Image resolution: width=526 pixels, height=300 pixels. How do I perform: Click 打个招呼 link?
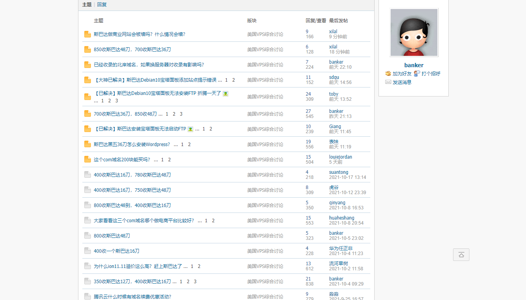pyautogui.click(x=431, y=73)
